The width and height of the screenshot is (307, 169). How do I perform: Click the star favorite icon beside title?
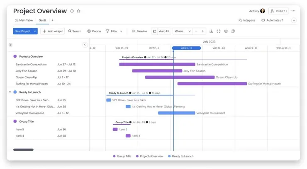[78, 11]
